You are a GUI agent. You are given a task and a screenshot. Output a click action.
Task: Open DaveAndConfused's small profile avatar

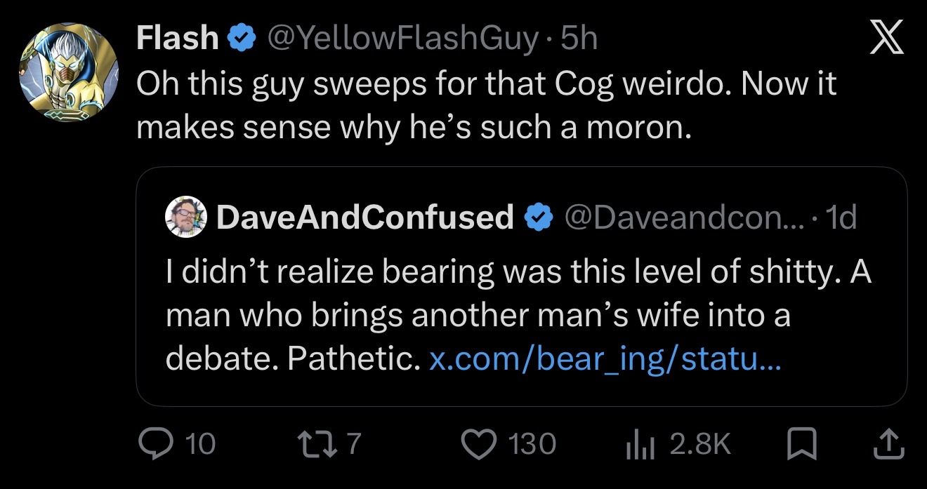[x=186, y=218]
